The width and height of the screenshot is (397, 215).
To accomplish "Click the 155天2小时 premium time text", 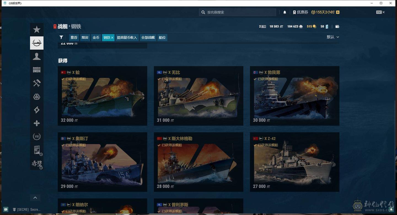I will pyautogui.click(x=325, y=12).
